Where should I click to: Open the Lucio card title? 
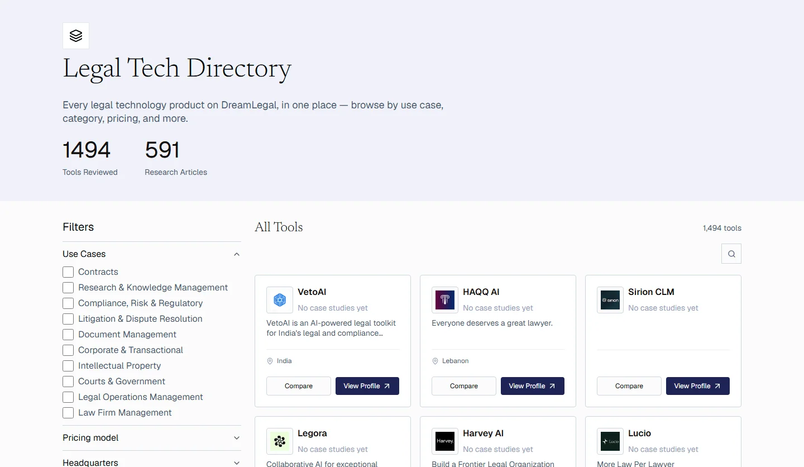coord(640,433)
